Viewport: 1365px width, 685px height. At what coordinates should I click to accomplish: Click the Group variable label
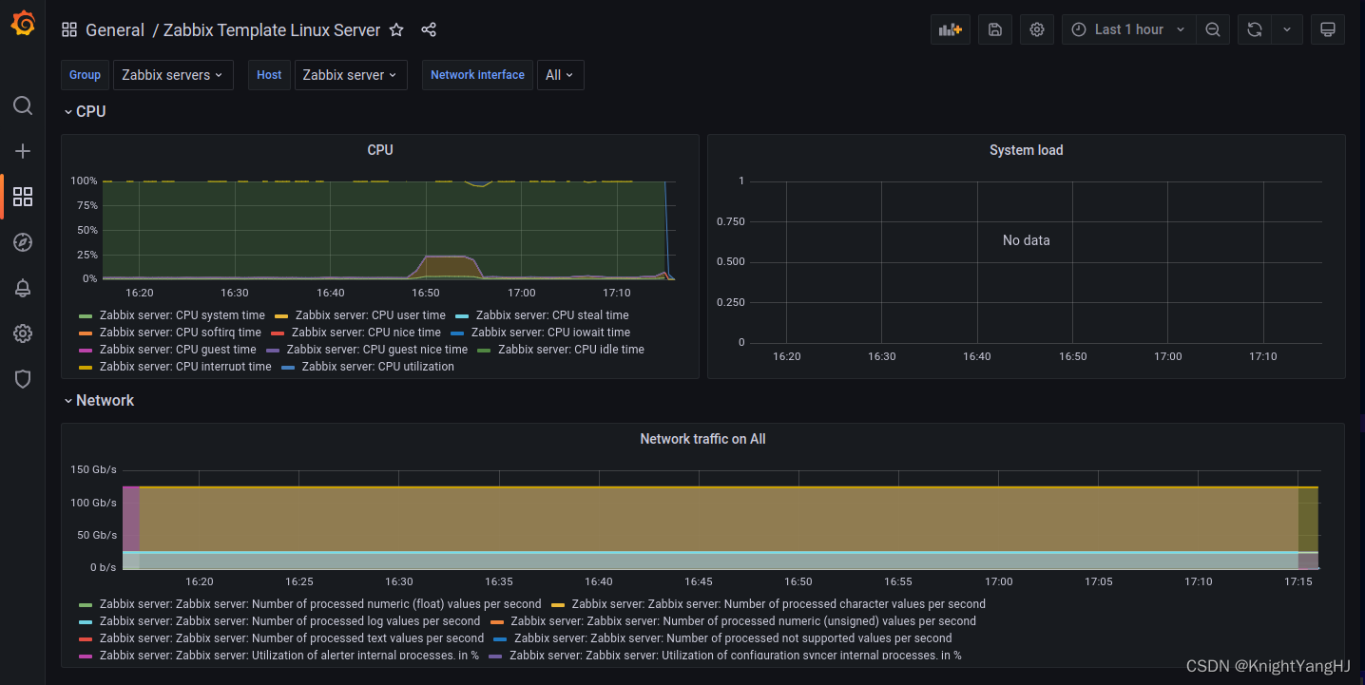click(x=85, y=75)
